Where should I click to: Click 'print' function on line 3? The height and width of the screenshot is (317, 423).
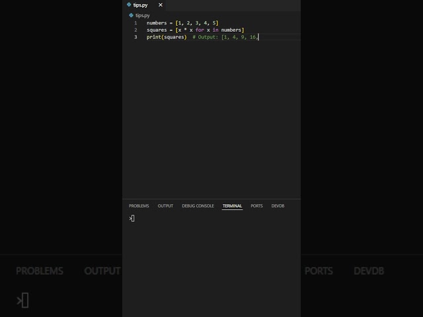click(153, 37)
